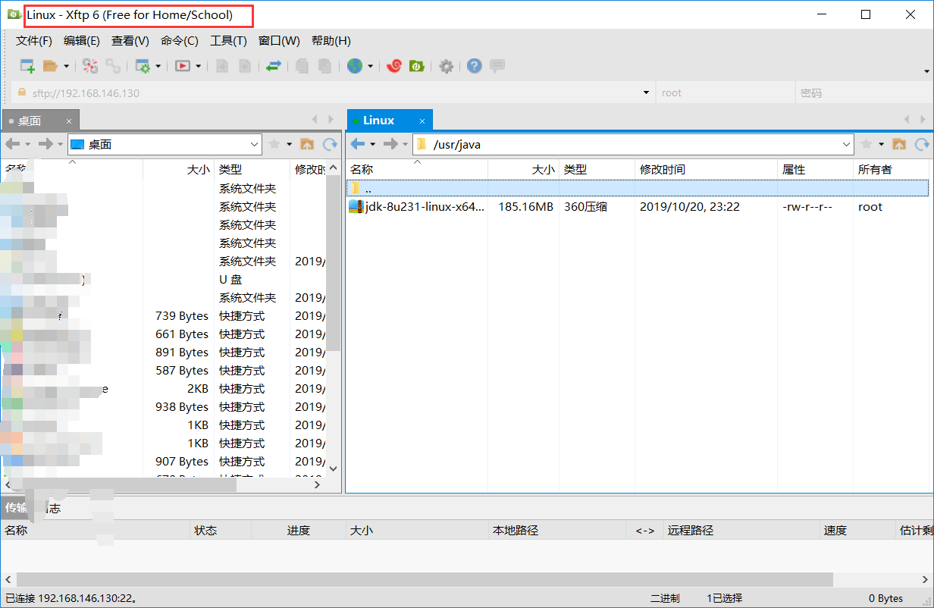934x608 pixels.
Task: Close the Linux tab
Action: (423, 120)
